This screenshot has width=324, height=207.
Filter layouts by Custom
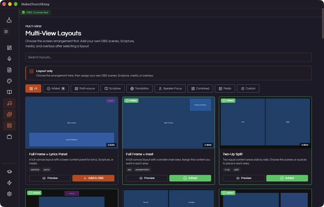point(248,89)
